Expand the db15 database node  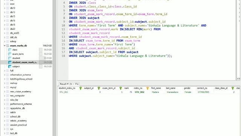[5, 16]
